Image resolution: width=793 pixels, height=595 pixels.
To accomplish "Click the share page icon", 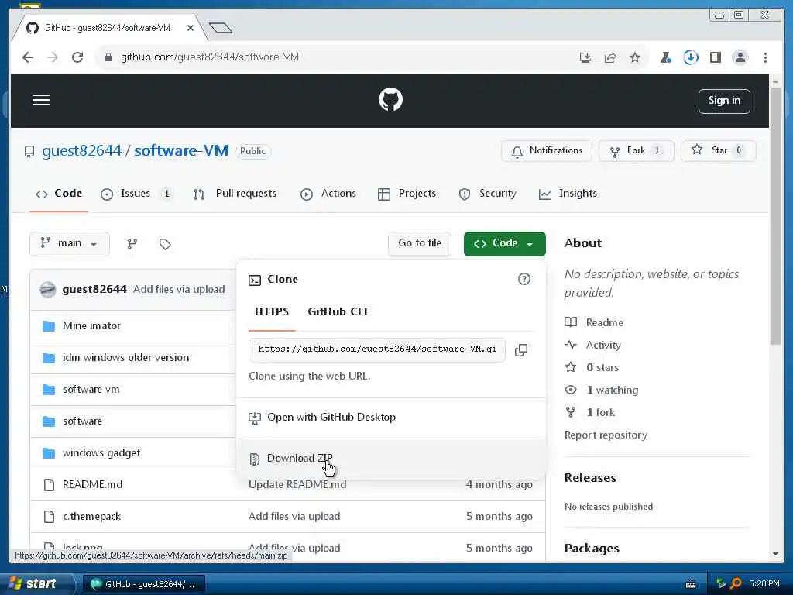I will pos(610,57).
